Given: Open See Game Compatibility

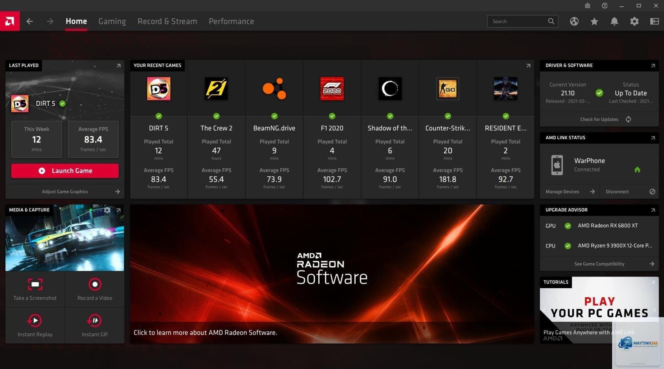Looking at the screenshot, I should pyautogui.click(x=599, y=264).
